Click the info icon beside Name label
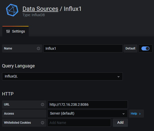This screenshot has height=131, width=154. pos(38,48)
